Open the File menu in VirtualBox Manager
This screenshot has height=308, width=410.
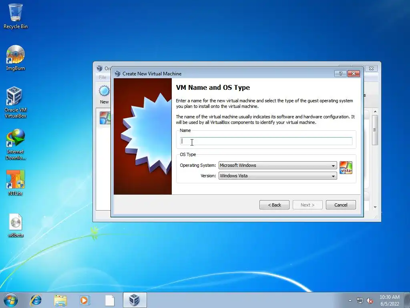(102, 77)
